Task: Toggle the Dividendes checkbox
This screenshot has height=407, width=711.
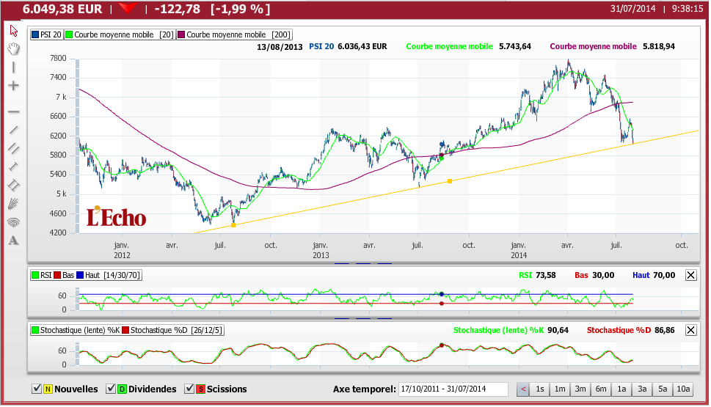Action: pos(112,389)
